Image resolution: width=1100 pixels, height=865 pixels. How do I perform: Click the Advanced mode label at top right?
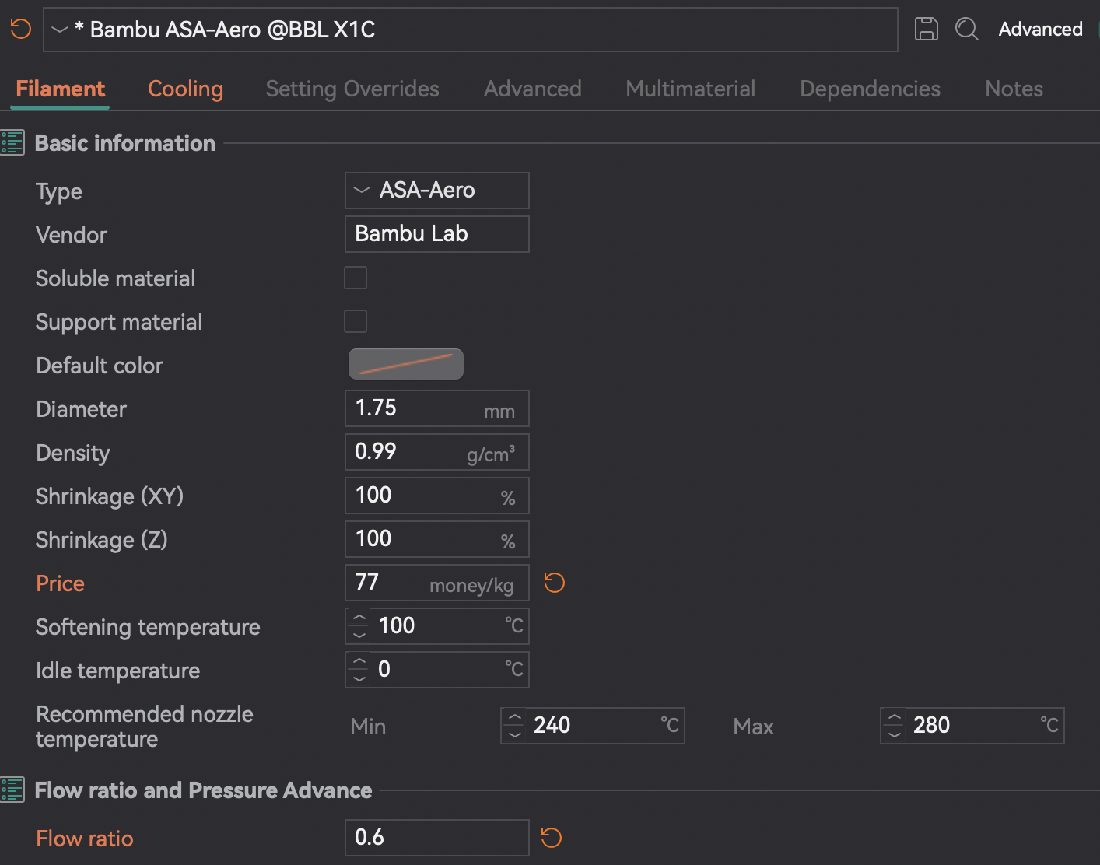[1040, 30]
